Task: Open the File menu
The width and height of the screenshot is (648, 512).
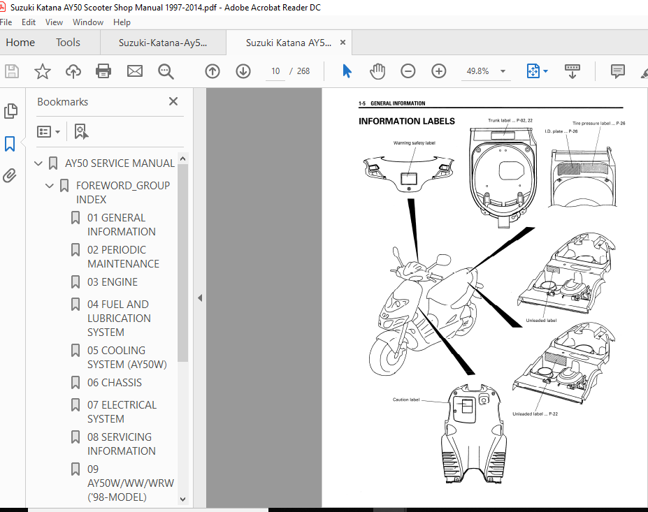Action: (x=6, y=22)
